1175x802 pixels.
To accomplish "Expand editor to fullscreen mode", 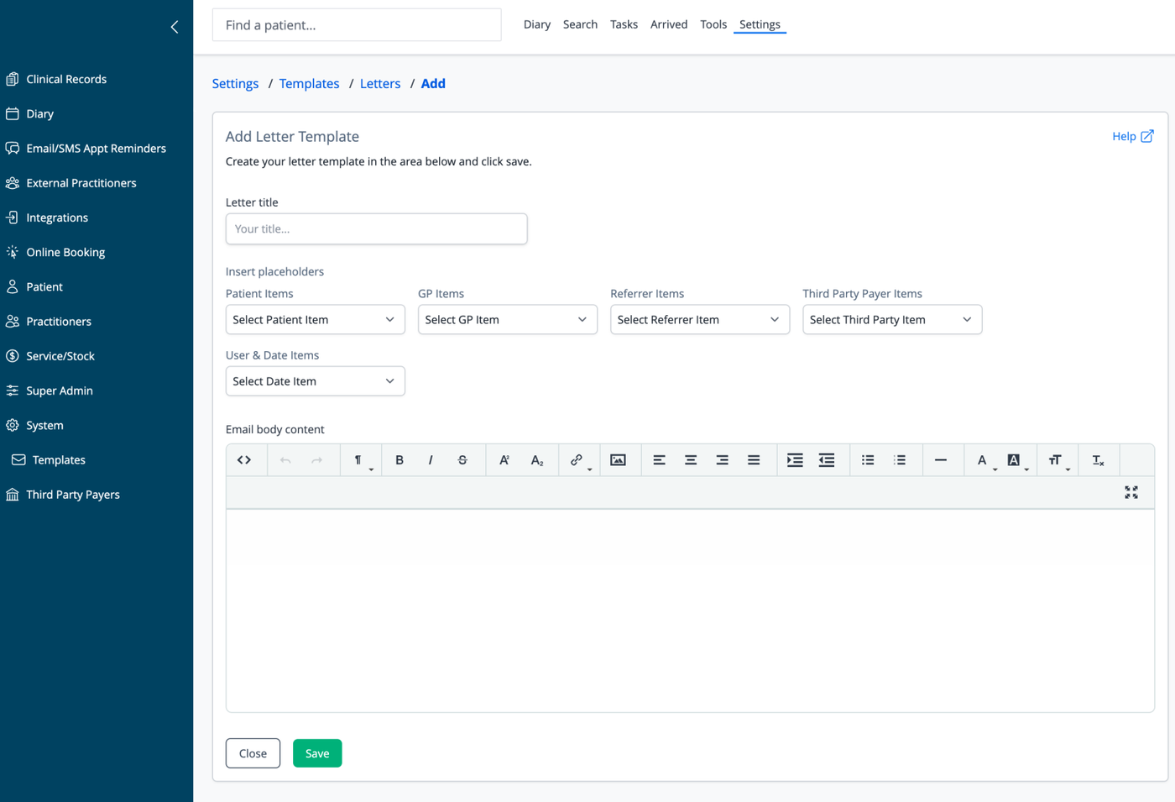I will pyautogui.click(x=1131, y=492).
